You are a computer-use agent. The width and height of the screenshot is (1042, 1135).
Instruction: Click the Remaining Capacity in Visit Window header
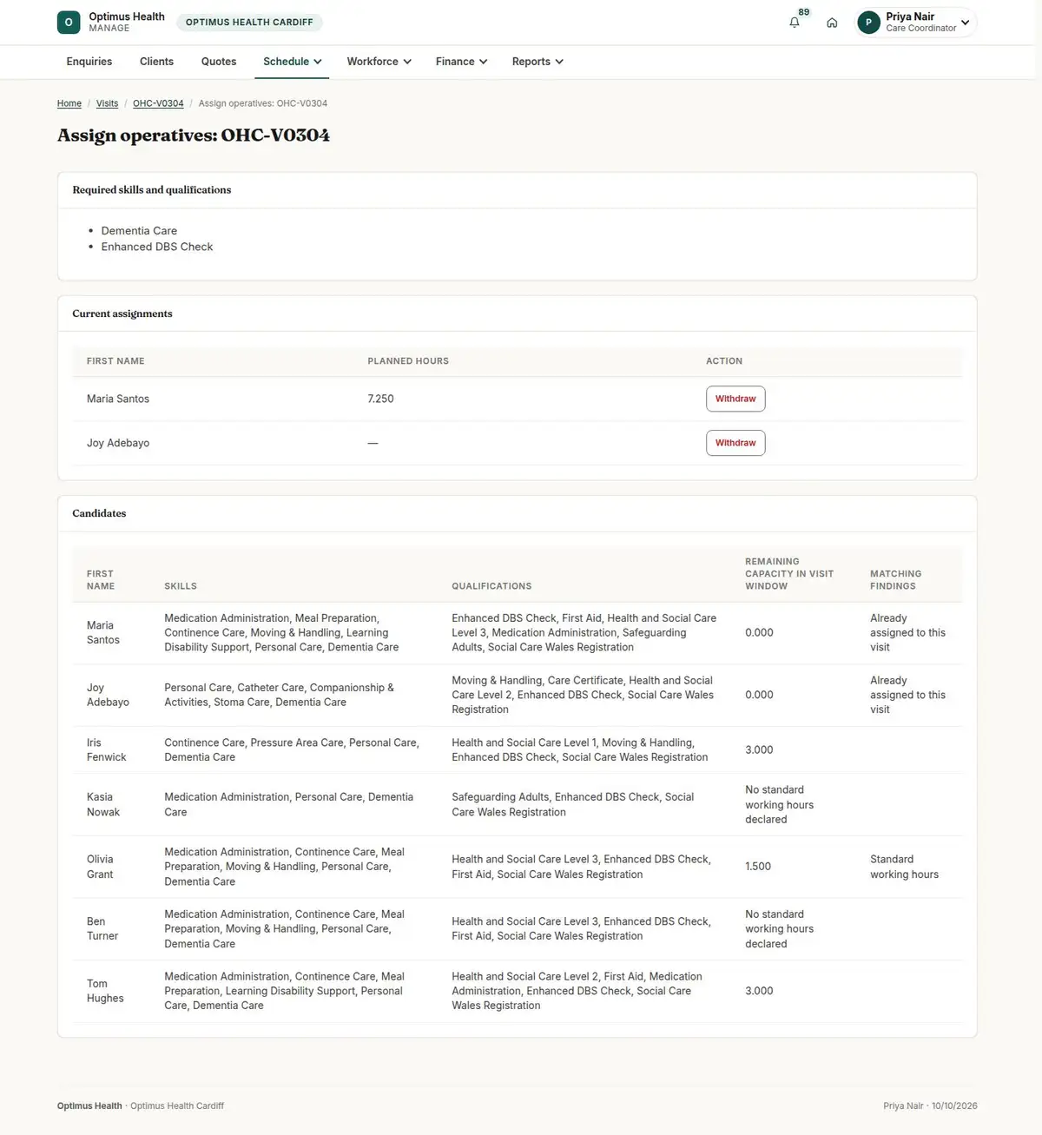[x=789, y=574]
